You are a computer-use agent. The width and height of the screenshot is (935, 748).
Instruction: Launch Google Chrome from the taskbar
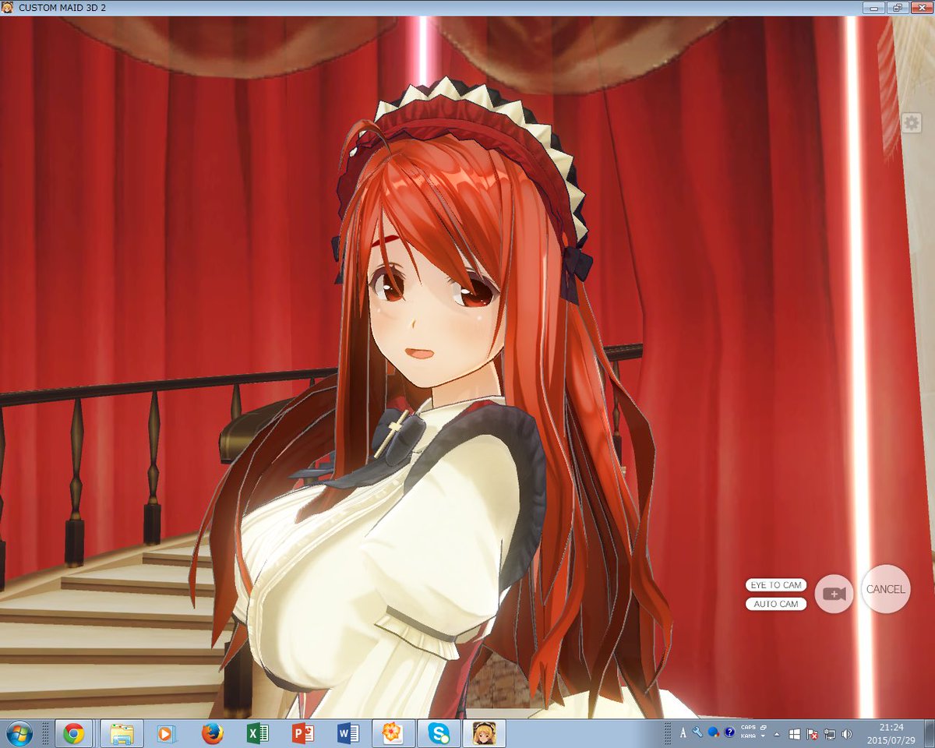point(74,733)
